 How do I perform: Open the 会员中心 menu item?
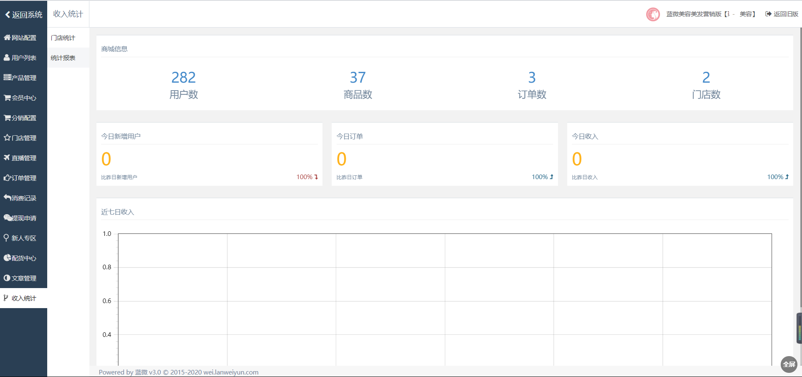[23, 98]
